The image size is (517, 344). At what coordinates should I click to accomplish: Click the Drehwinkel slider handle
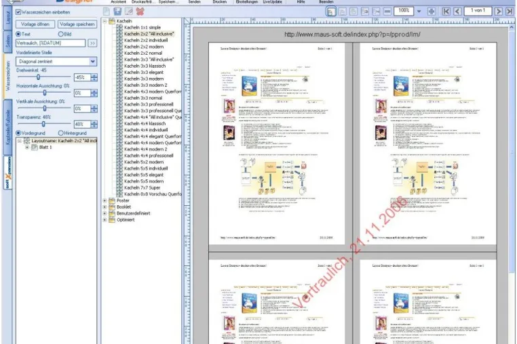pyautogui.click(x=38, y=77)
